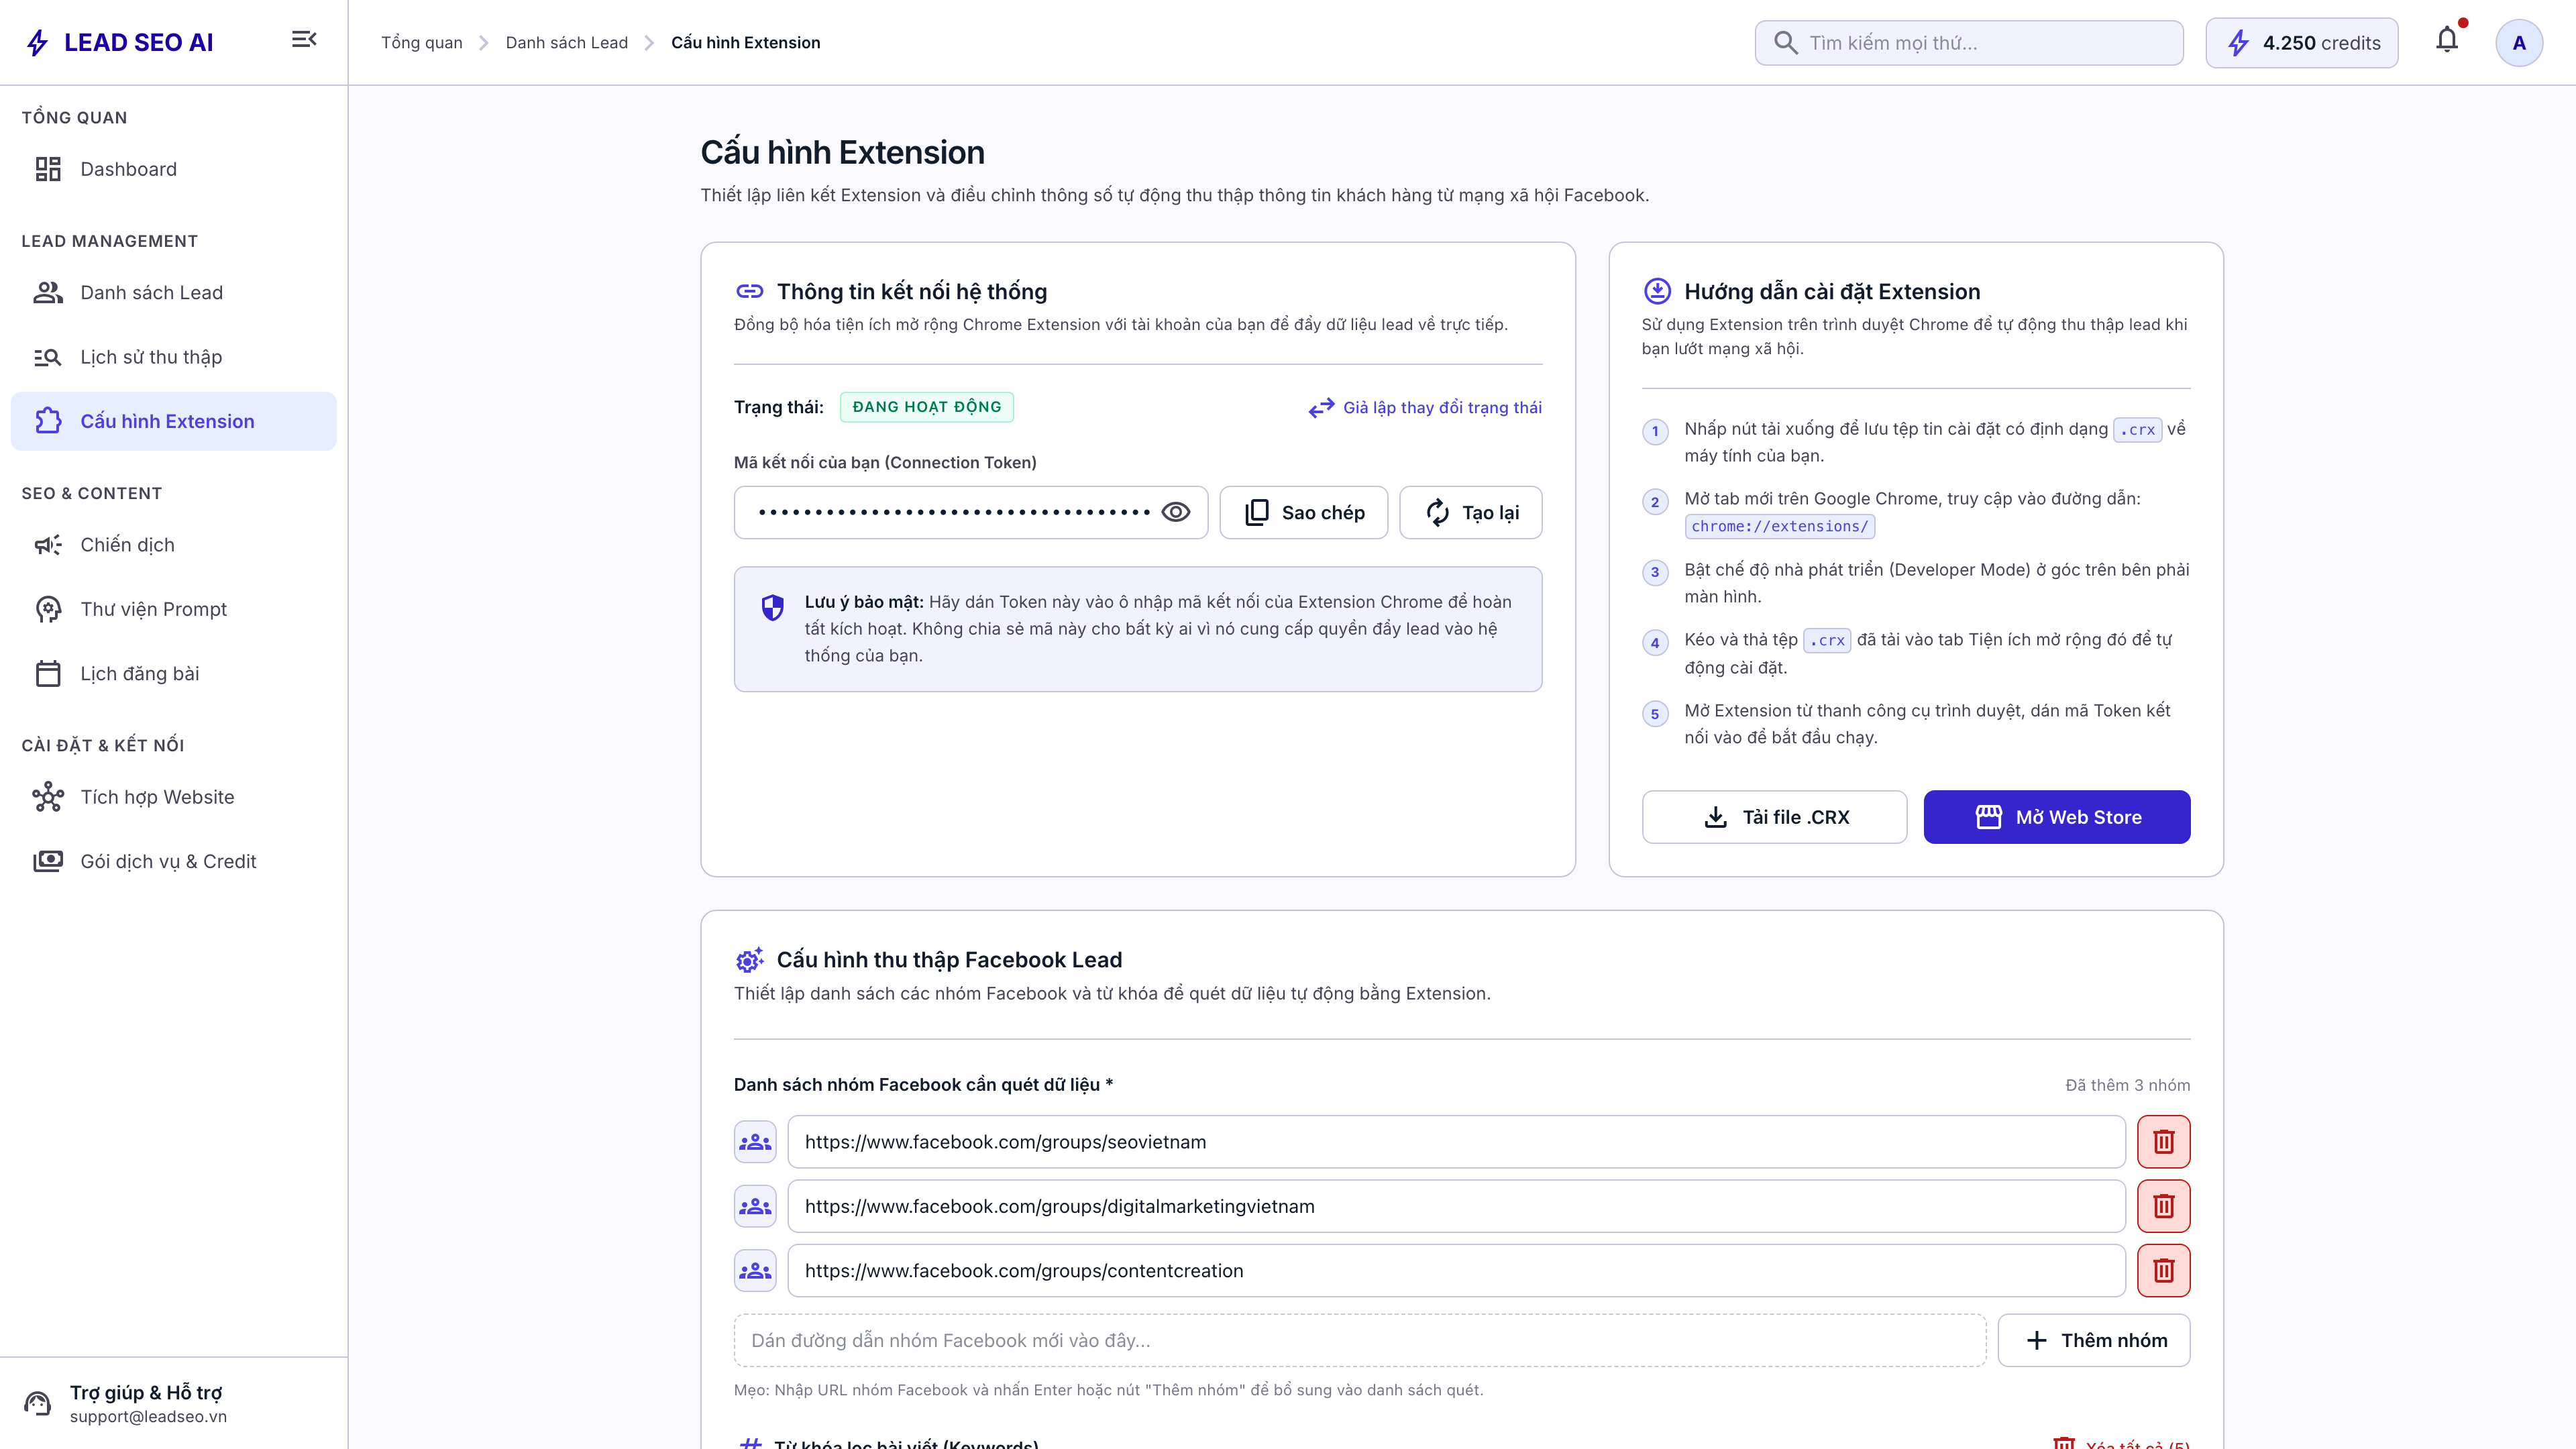
Task: Click the calendar icon beside Lịch đăng bài
Action: (48, 674)
